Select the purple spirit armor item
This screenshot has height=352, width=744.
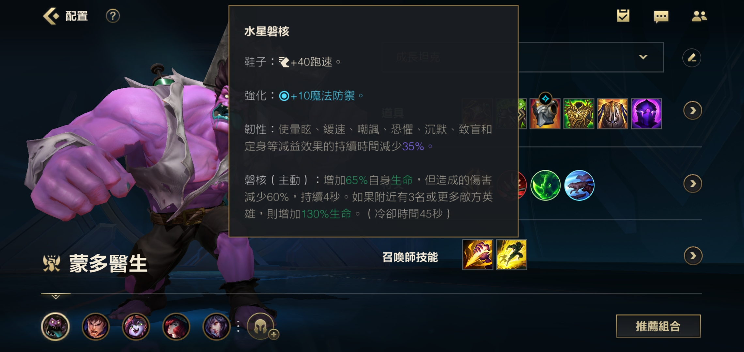tap(646, 114)
